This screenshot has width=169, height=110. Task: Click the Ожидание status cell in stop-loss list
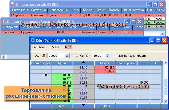[88, 32]
